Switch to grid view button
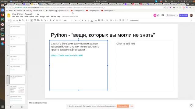This screenshot has width=195, height=109. 22,107
